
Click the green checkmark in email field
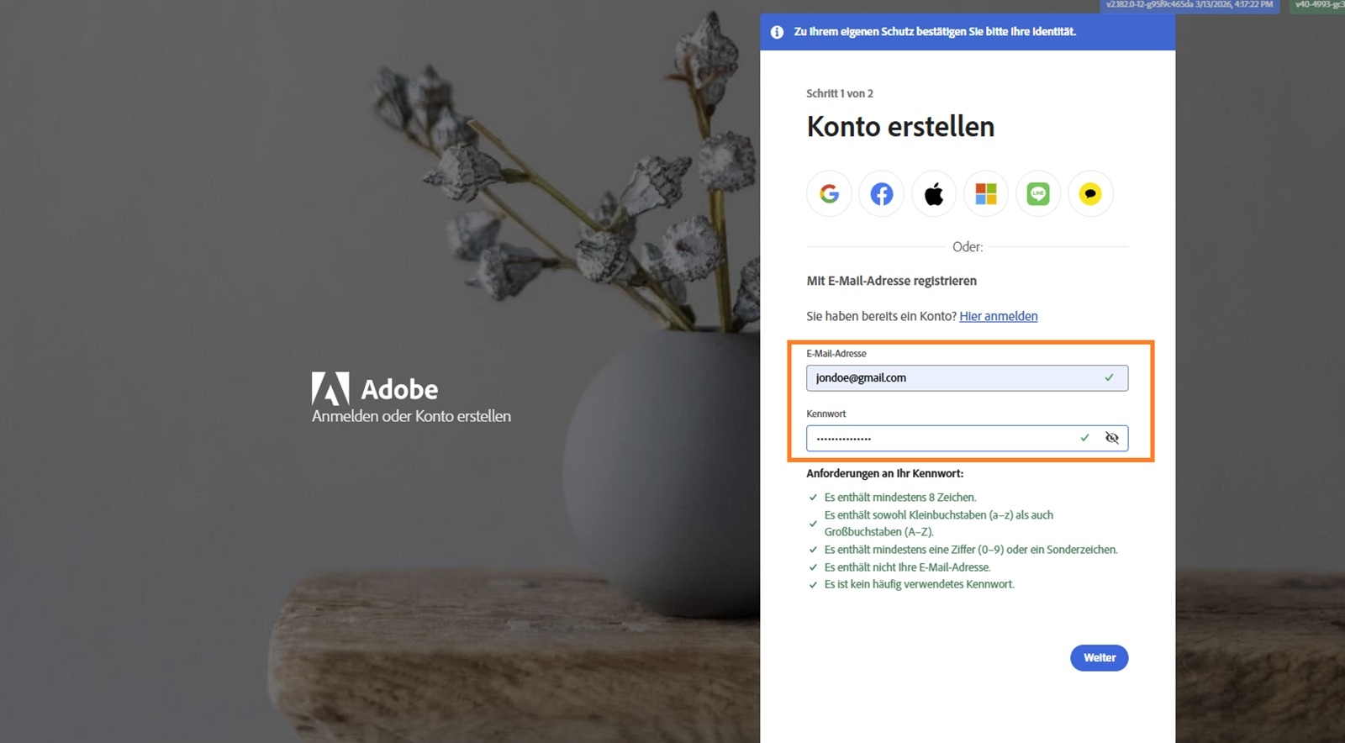tap(1109, 378)
